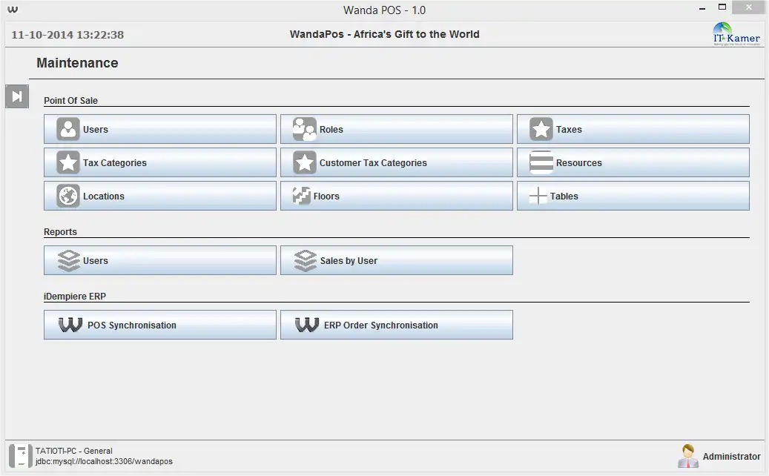Click the Administrator user label
The image size is (769, 476).
coord(731,457)
